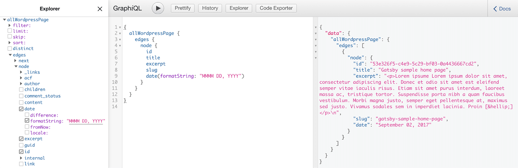Screen dimensions: 518x168
Task: Toggle the Explorer toolbar button
Action: click(239, 8)
